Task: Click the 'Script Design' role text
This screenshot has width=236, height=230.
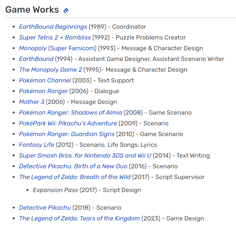Action: click(122, 190)
